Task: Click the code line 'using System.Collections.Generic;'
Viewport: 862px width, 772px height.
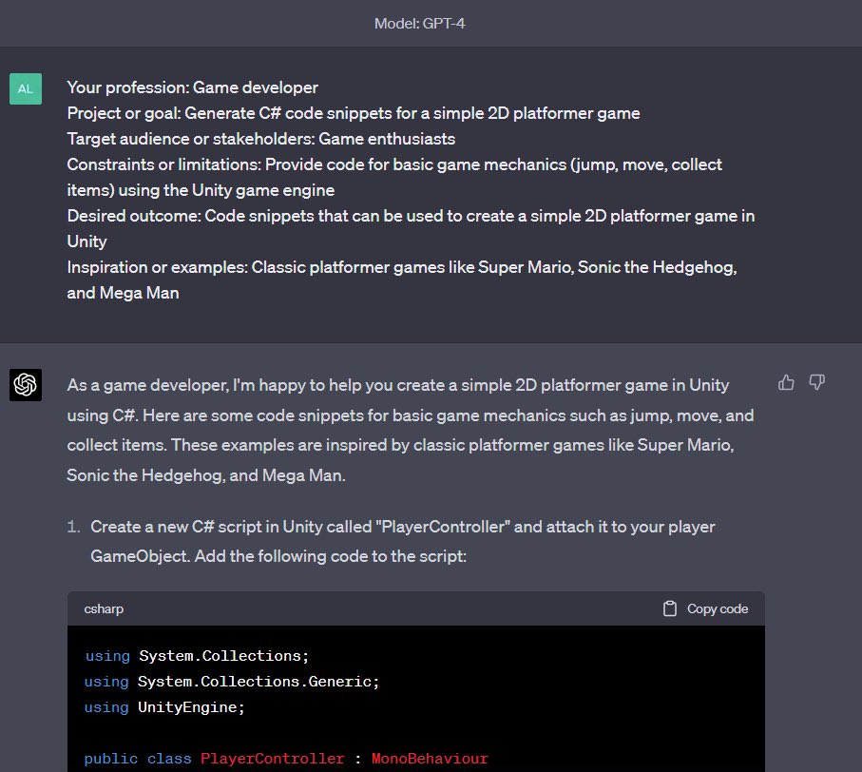Action: click(232, 682)
